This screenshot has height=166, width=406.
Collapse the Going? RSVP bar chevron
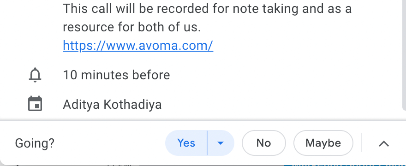point(384,143)
